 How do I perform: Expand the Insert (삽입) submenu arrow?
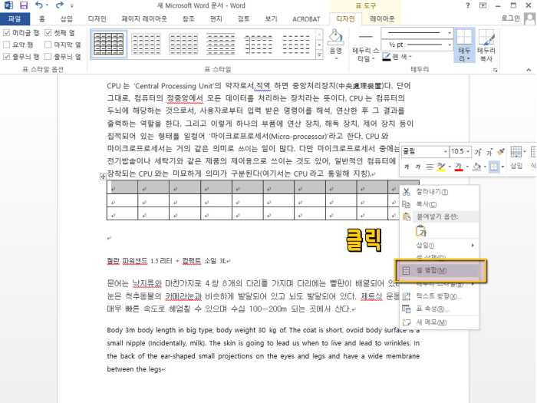click(x=473, y=246)
